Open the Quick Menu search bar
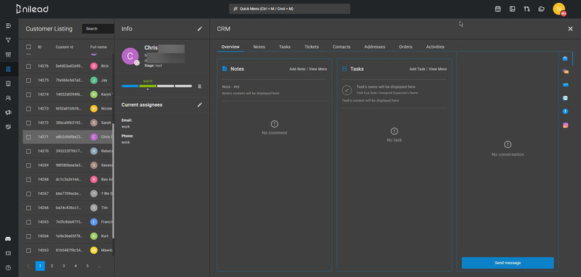 tap(289, 9)
